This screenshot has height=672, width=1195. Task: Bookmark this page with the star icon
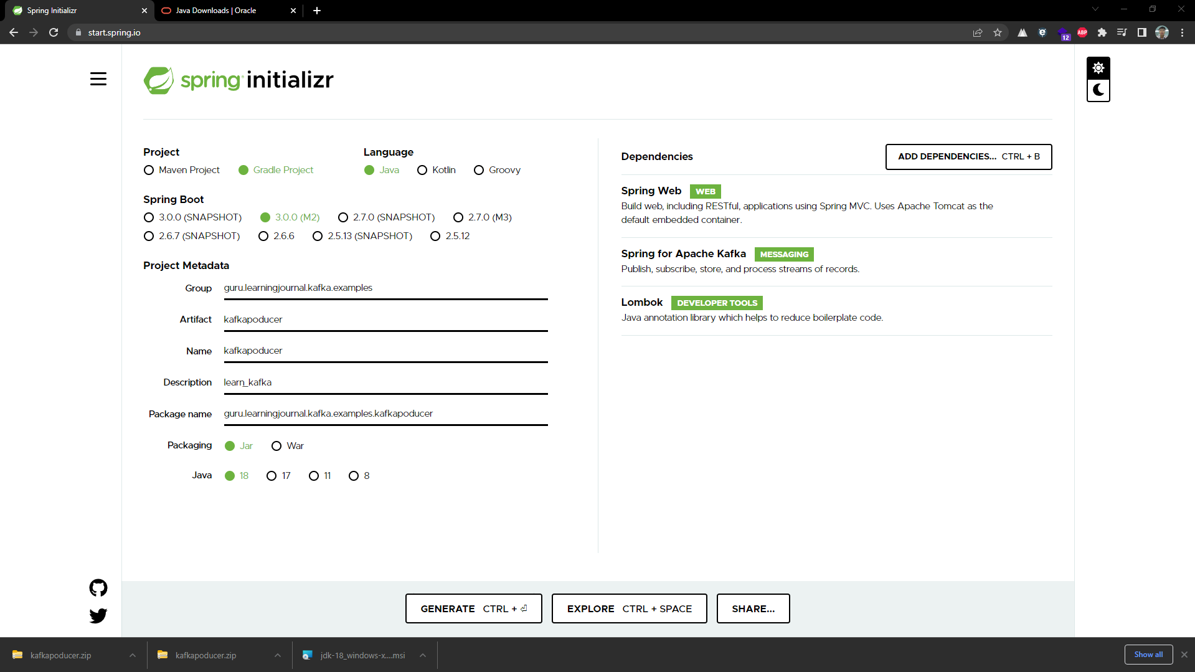tap(998, 32)
